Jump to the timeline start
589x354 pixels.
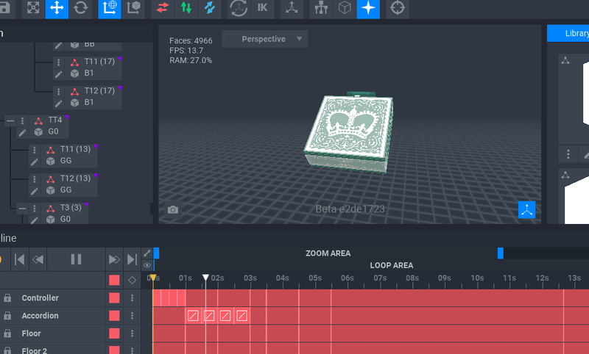[x=19, y=259]
